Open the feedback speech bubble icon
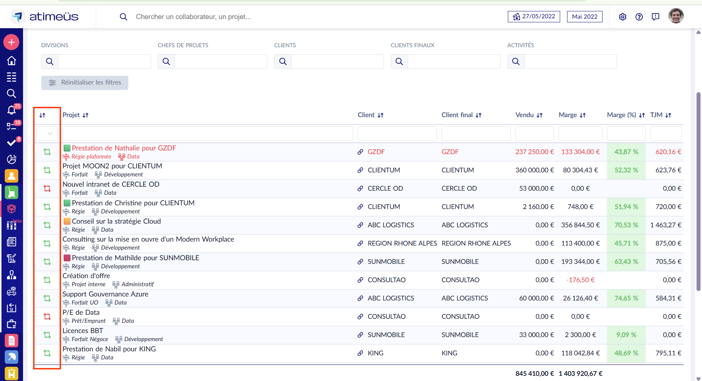Screen dimensions: 702x381 pos(656,17)
